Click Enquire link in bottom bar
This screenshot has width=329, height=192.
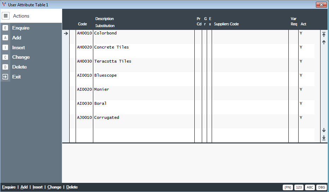[x=9, y=187]
